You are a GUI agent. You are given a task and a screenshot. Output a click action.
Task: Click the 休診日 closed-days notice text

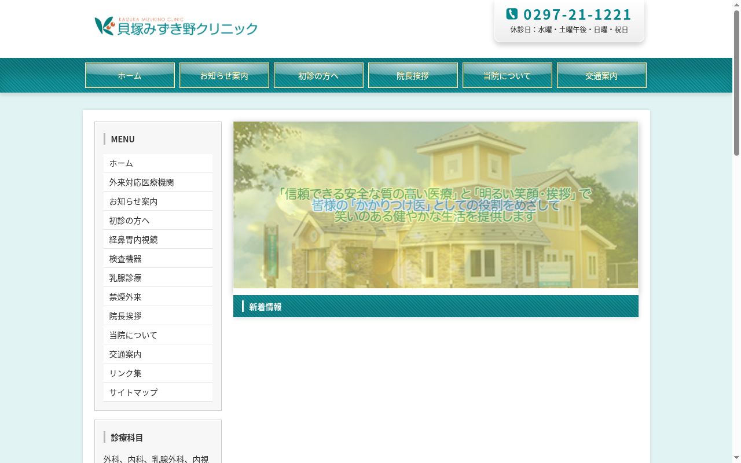click(569, 30)
